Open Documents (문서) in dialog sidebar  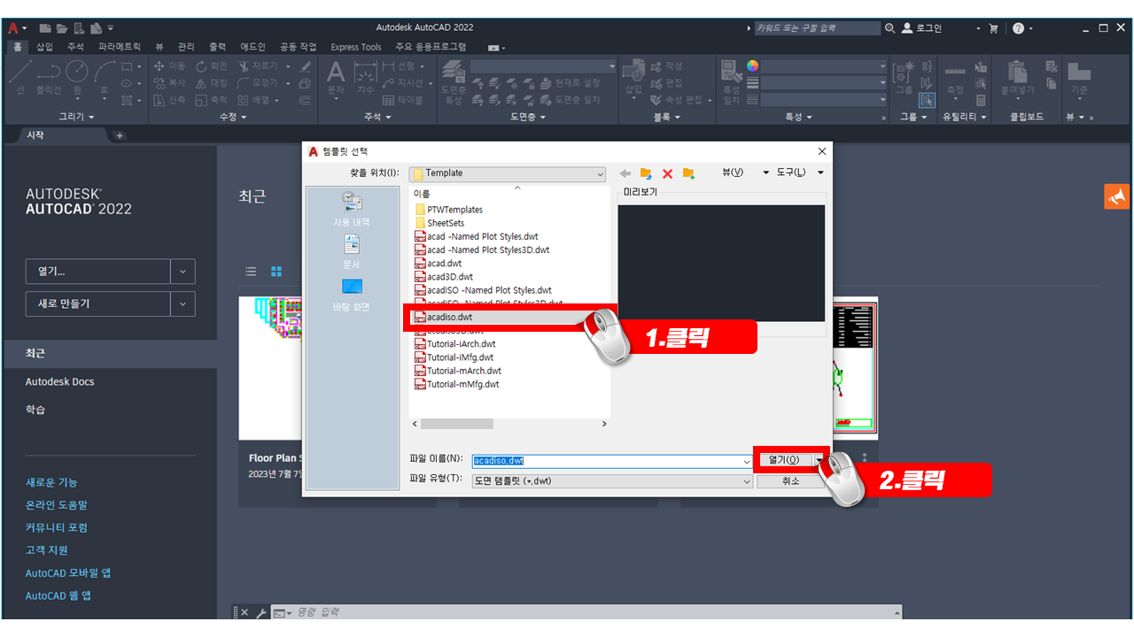point(352,252)
